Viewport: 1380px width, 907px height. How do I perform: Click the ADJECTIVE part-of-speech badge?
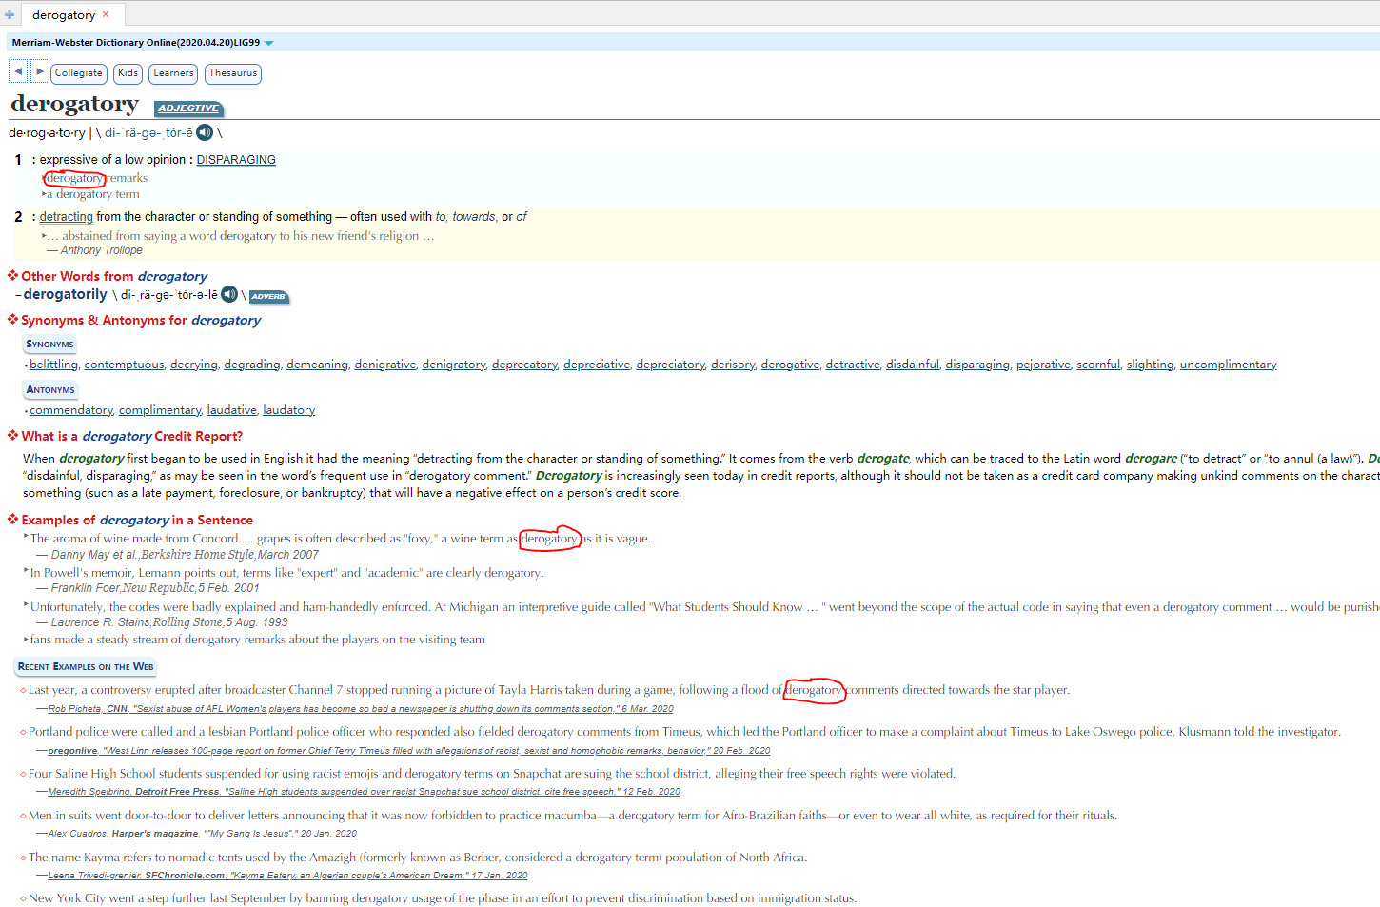188,108
